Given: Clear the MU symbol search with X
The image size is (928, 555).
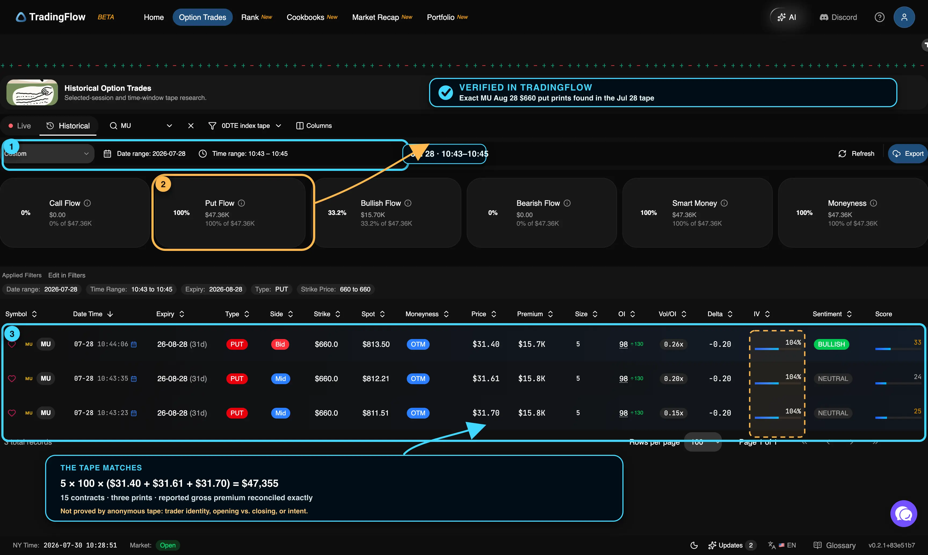Looking at the screenshot, I should [x=191, y=126].
